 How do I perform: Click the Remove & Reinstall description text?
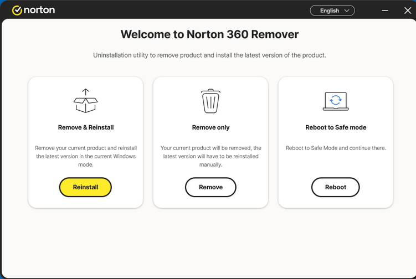[x=86, y=156]
